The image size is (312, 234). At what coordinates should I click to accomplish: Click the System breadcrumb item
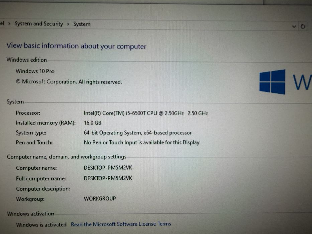point(82,24)
